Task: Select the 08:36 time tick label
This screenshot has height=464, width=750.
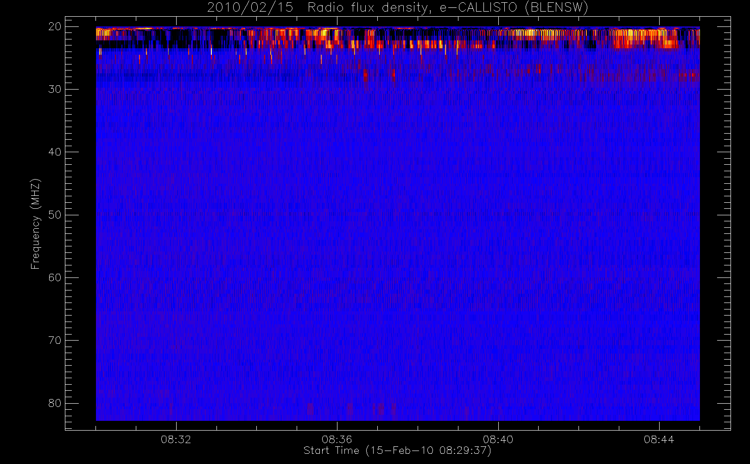Action: [337, 439]
